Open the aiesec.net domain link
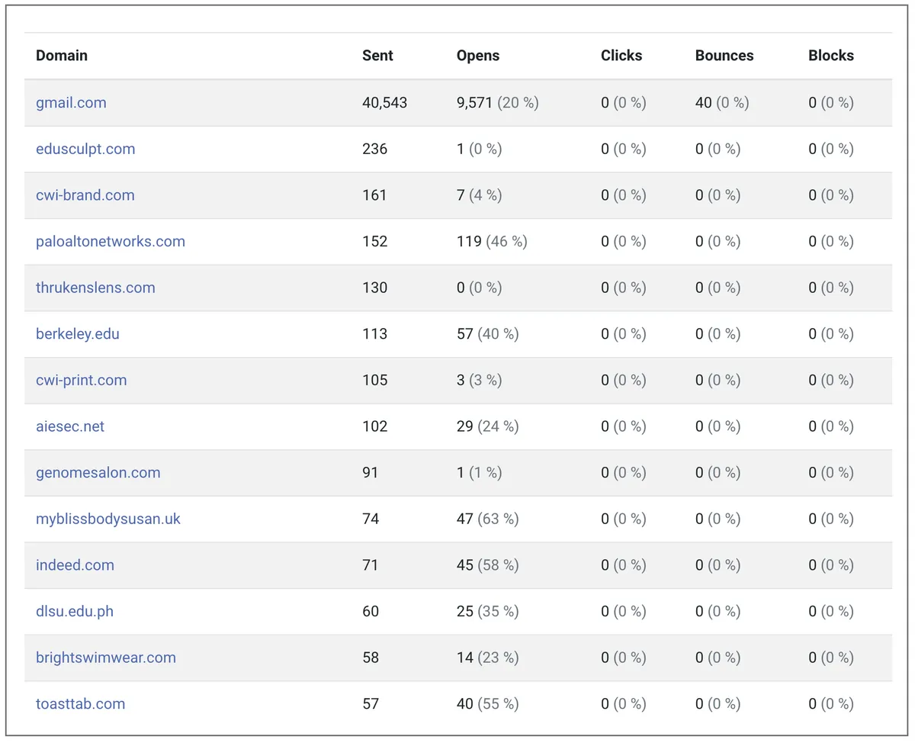915x743 pixels. tap(70, 426)
